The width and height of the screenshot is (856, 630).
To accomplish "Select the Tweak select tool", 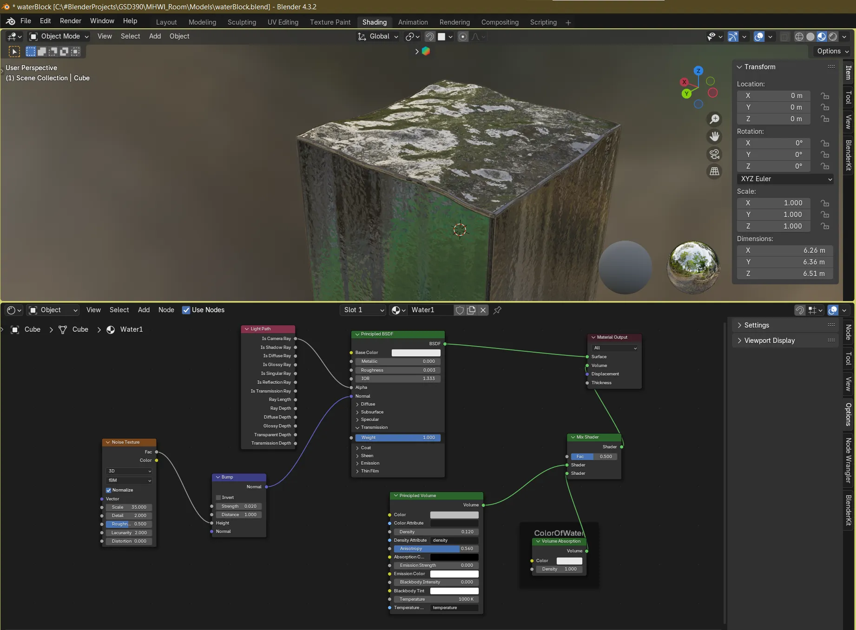I will pyautogui.click(x=14, y=52).
